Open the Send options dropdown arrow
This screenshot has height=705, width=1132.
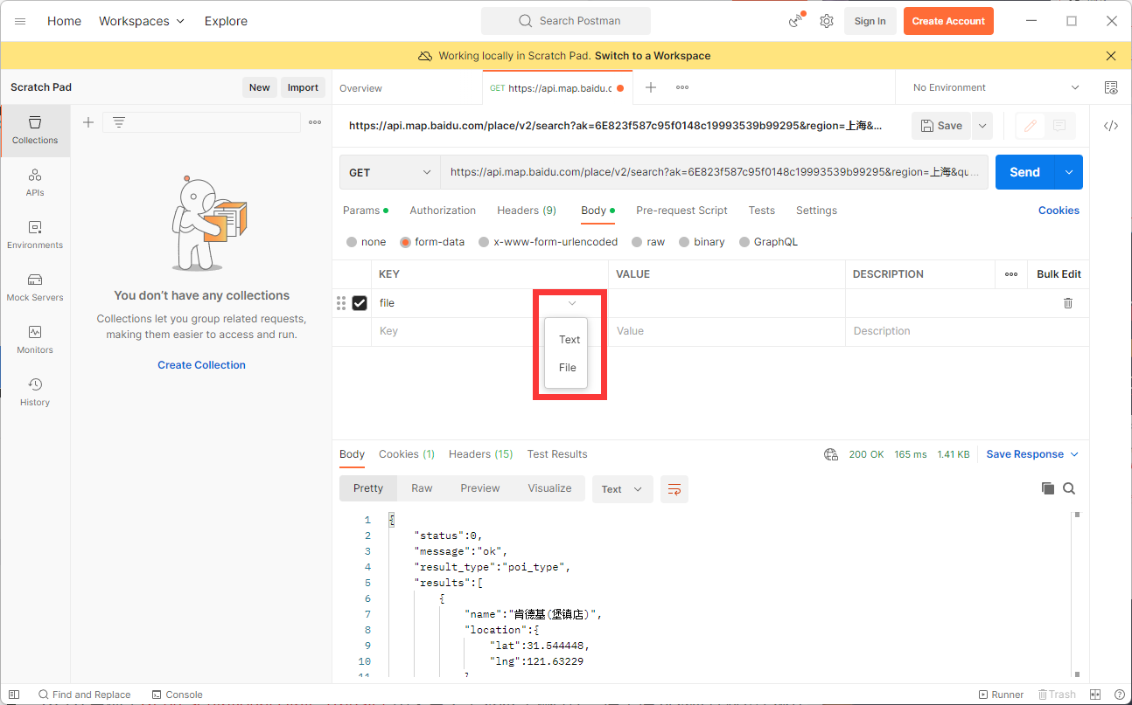coord(1069,172)
